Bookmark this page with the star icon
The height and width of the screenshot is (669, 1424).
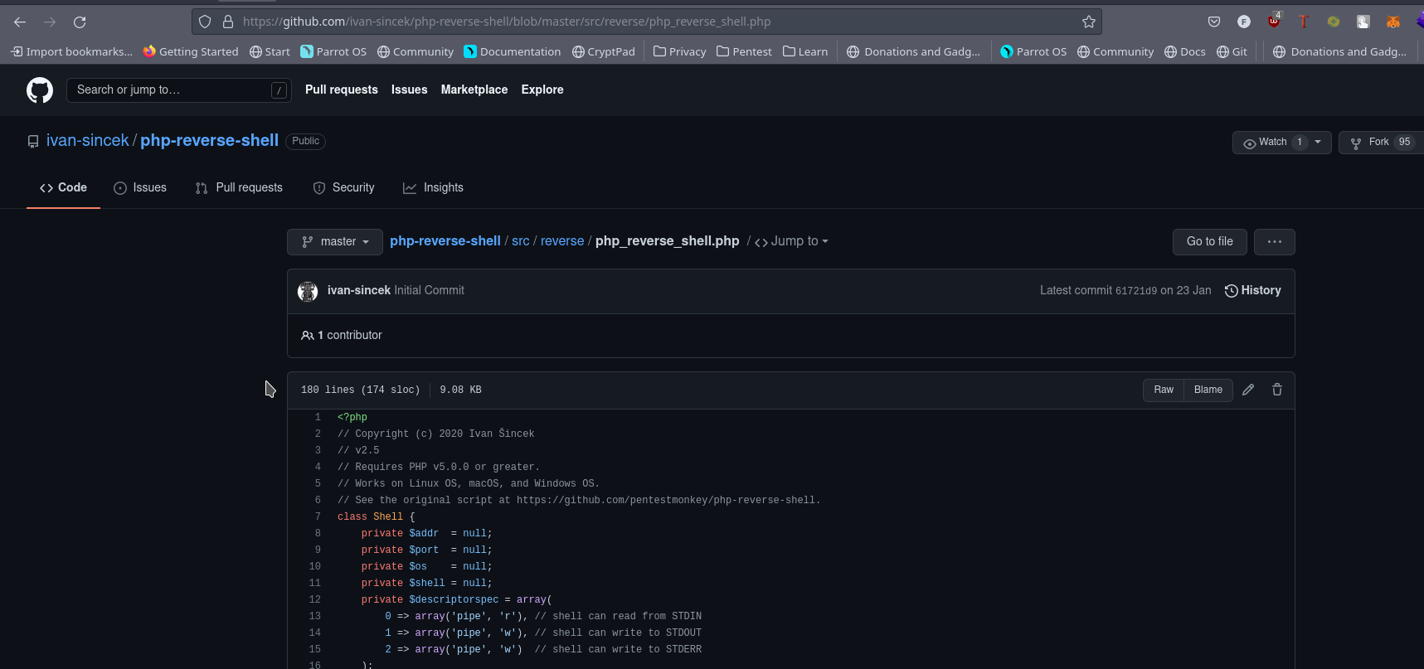(1089, 22)
